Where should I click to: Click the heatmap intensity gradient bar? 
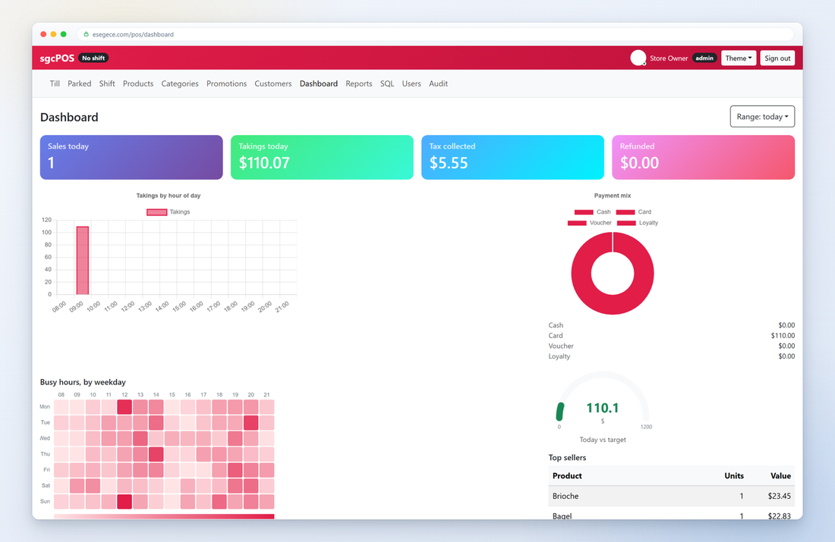(164, 516)
